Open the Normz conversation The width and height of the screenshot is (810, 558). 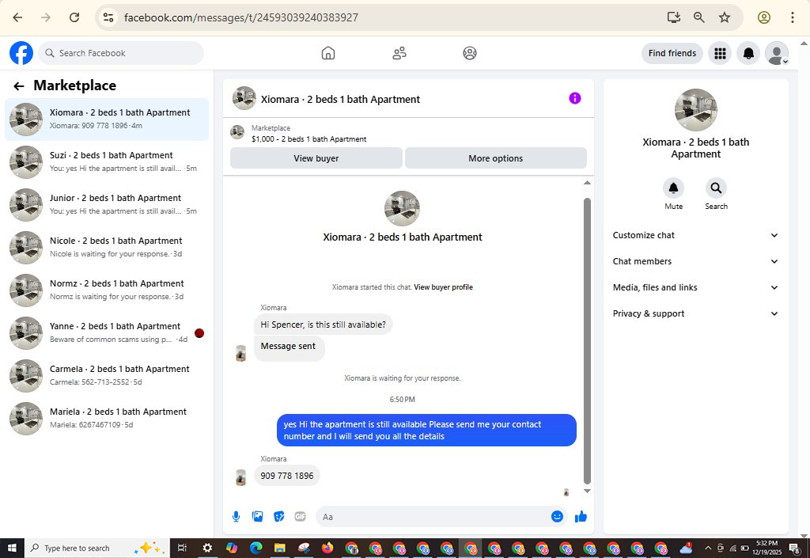[107, 290]
